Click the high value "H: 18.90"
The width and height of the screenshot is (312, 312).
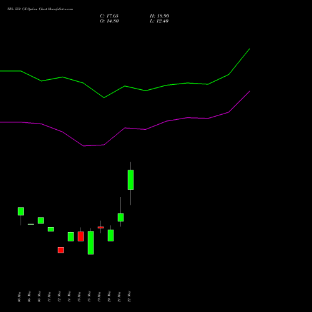point(159,16)
